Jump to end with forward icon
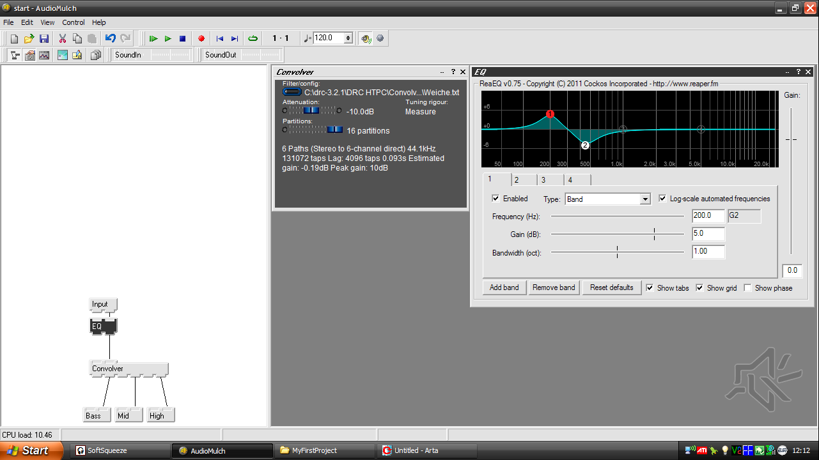Image resolution: width=819 pixels, height=460 pixels. coord(235,38)
